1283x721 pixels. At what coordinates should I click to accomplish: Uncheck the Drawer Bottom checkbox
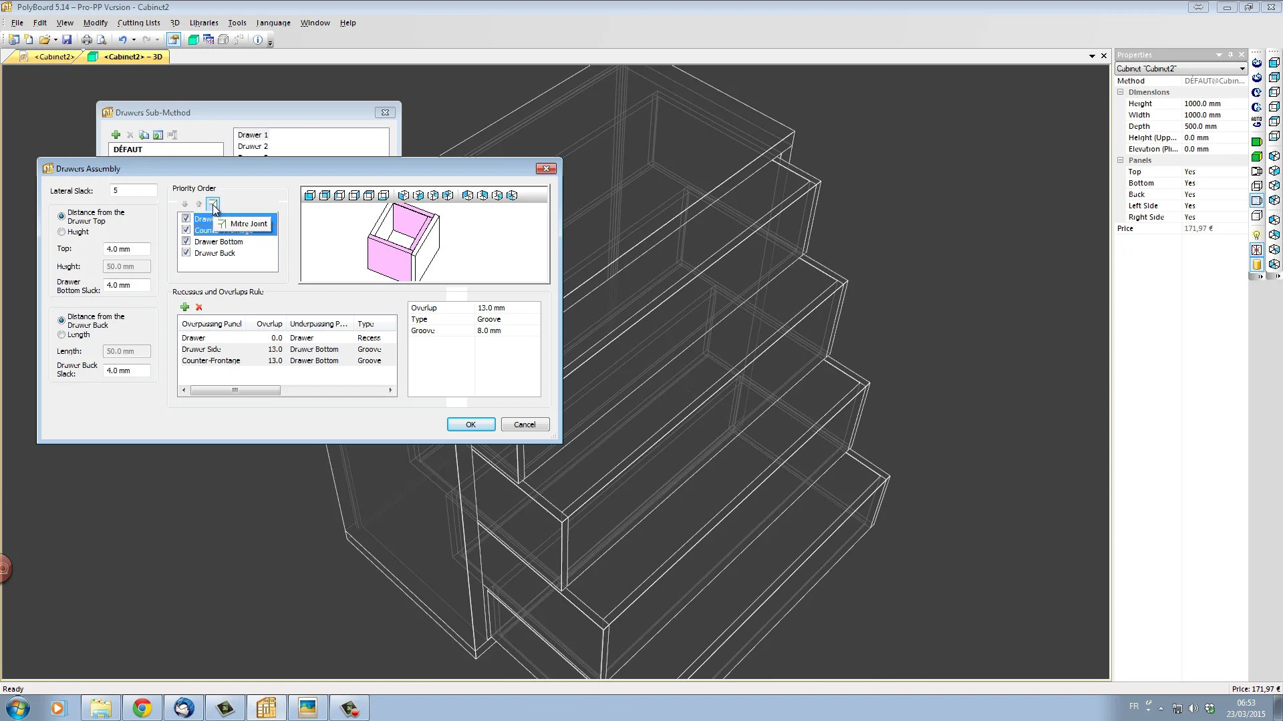186,241
